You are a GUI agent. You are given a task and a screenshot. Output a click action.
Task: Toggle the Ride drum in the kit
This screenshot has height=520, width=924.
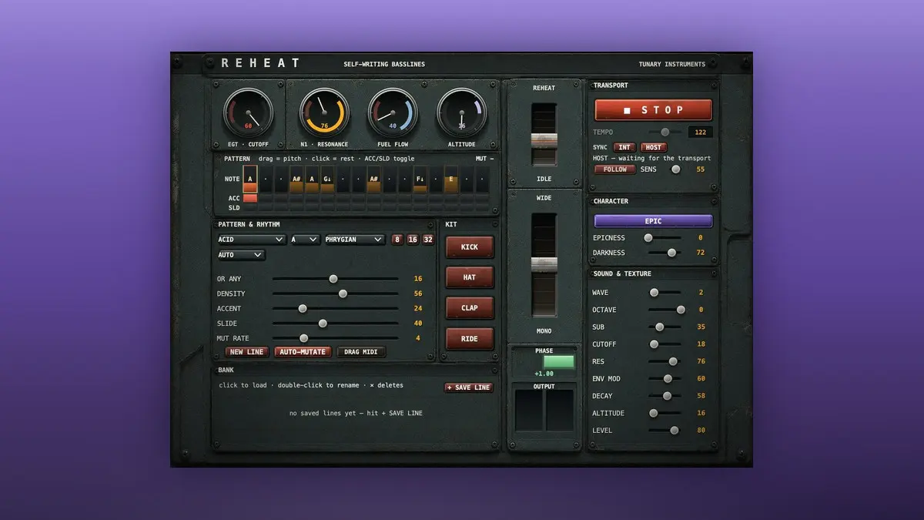(x=470, y=339)
